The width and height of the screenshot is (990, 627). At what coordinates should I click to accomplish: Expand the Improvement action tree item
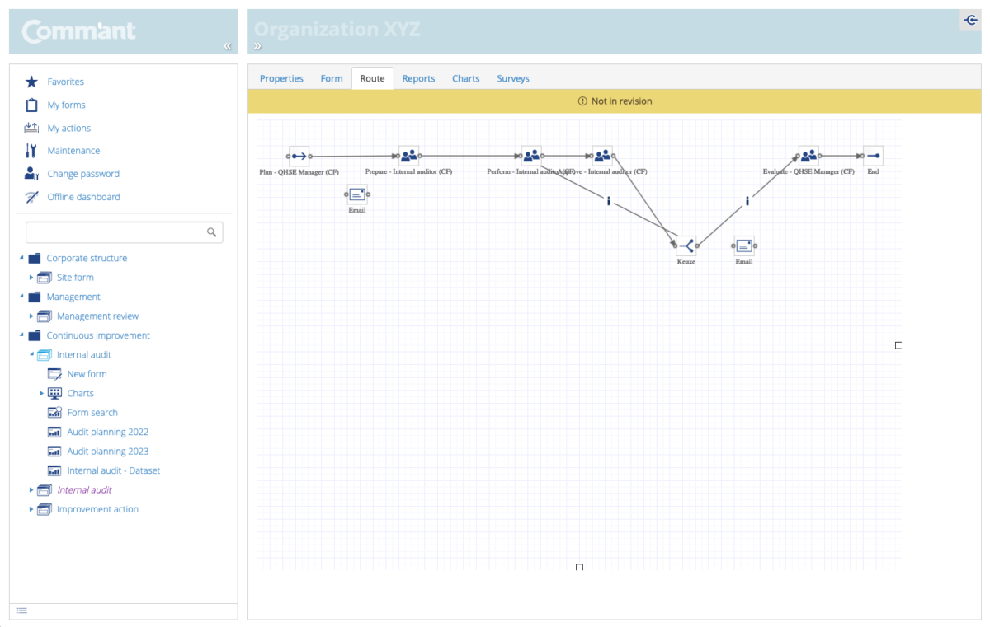pos(31,509)
